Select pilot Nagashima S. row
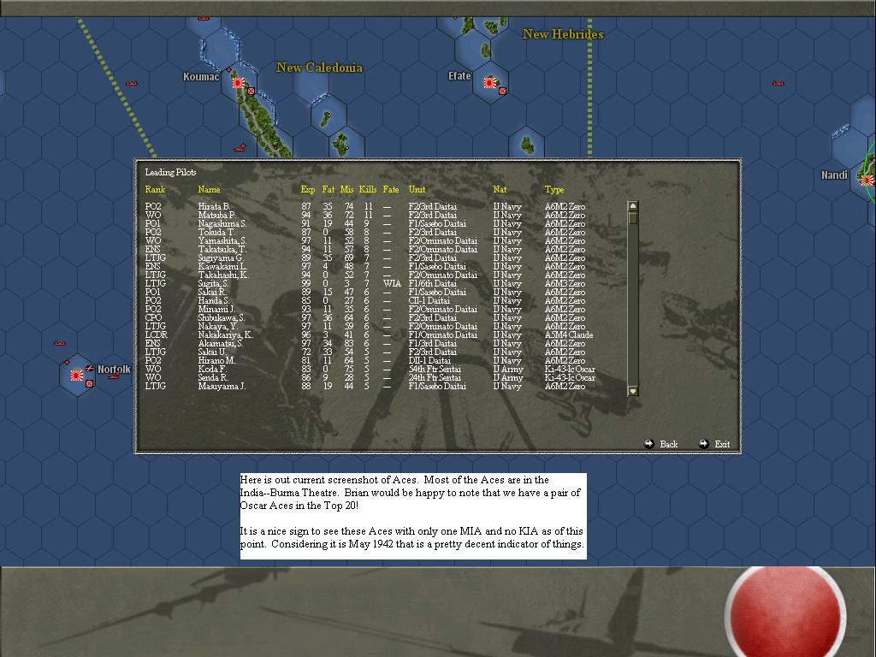The height and width of the screenshot is (657, 876). [365, 223]
